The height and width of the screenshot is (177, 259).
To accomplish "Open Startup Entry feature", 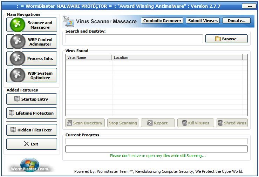I will [32, 99].
